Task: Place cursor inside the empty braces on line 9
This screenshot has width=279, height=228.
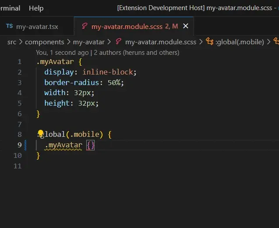Action: (x=91, y=145)
